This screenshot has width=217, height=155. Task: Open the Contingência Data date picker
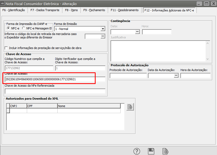pos(137,32)
